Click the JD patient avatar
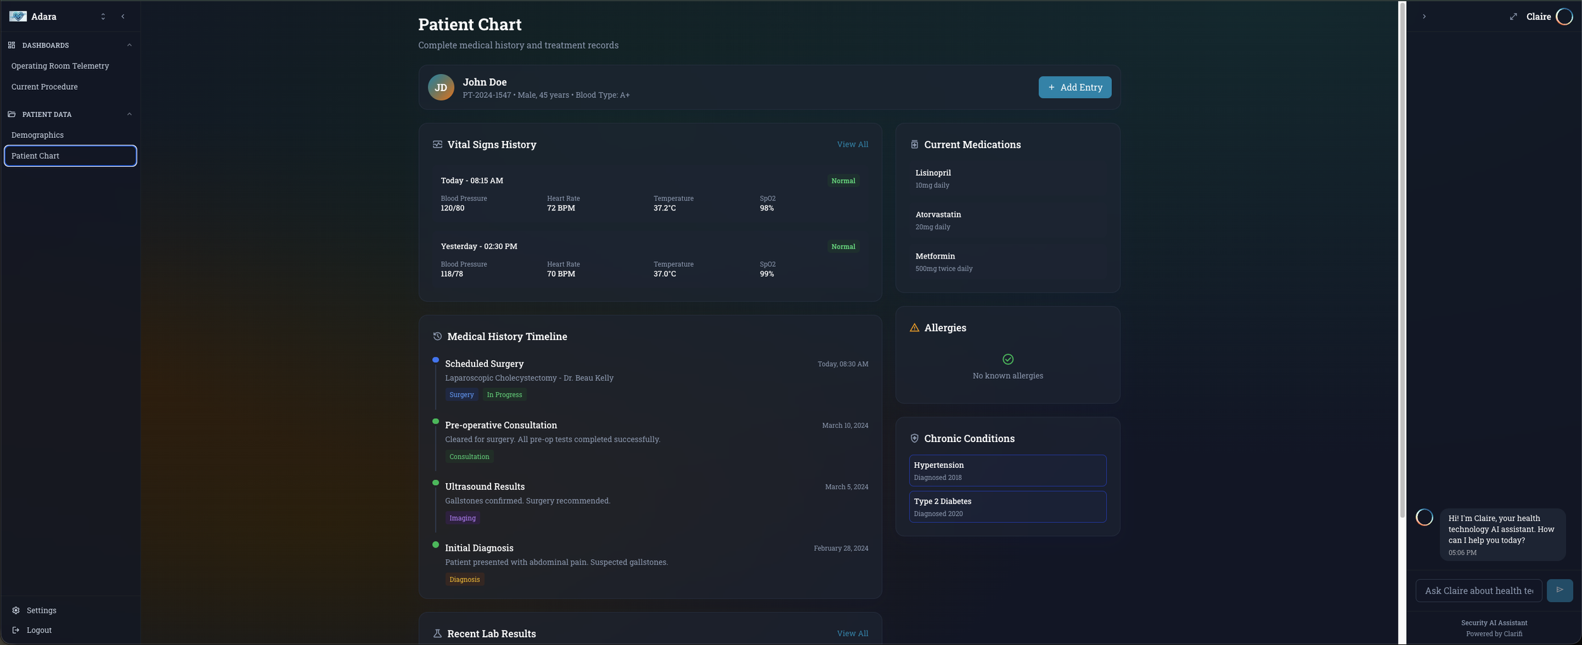 pyautogui.click(x=441, y=87)
